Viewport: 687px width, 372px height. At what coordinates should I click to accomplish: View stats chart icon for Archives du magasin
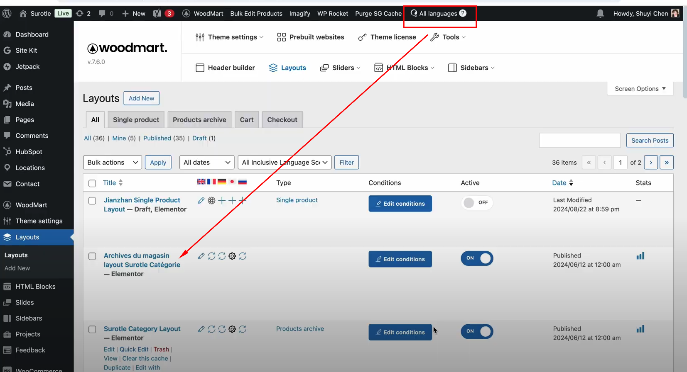[640, 256]
